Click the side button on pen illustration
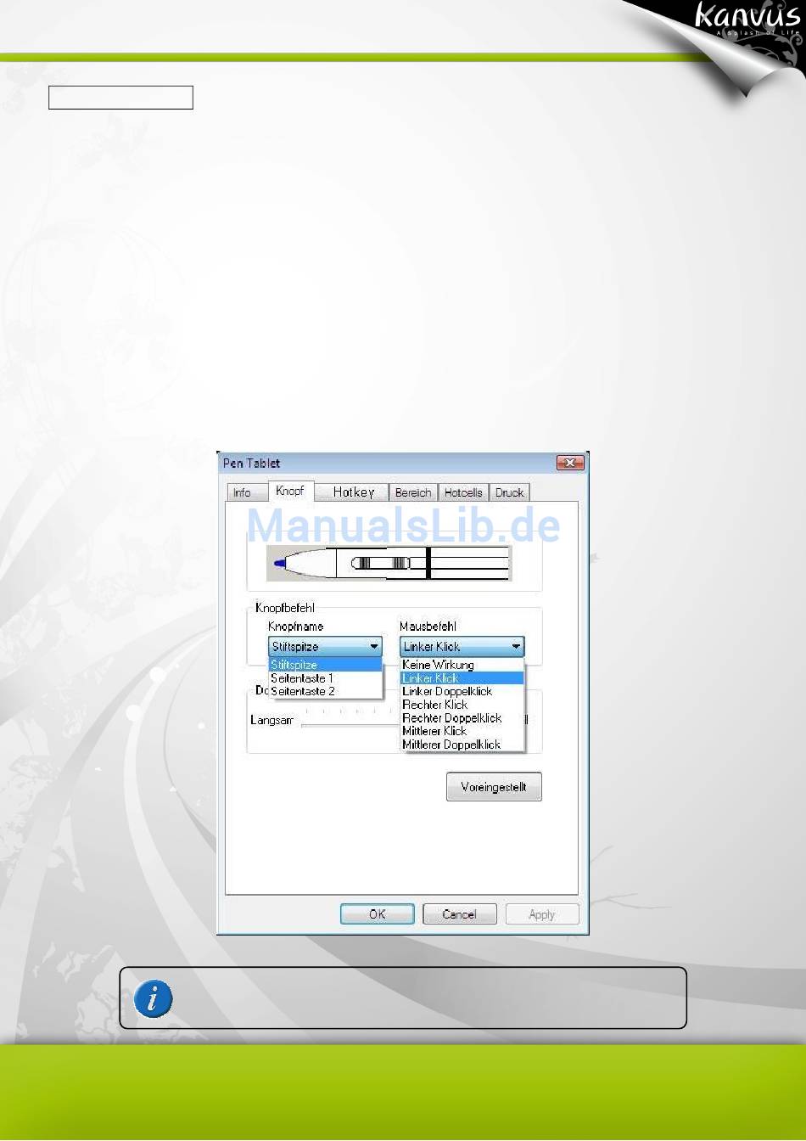806x1141 pixels. pos(381,563)
